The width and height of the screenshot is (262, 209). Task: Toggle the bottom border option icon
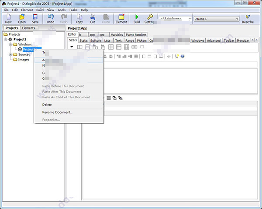point(161,57)
